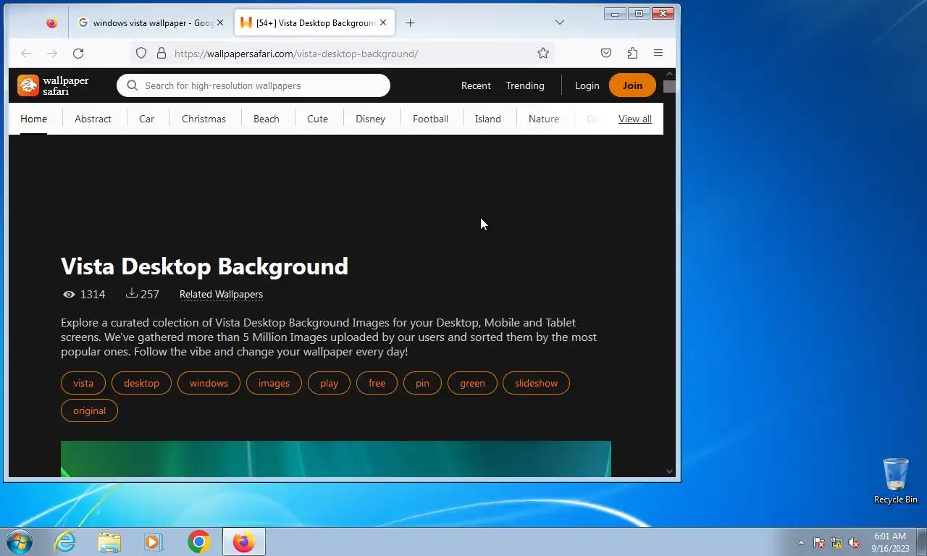927x556 pixels.
Task: Click the views eye icon
Action: [x=69, y=294]
